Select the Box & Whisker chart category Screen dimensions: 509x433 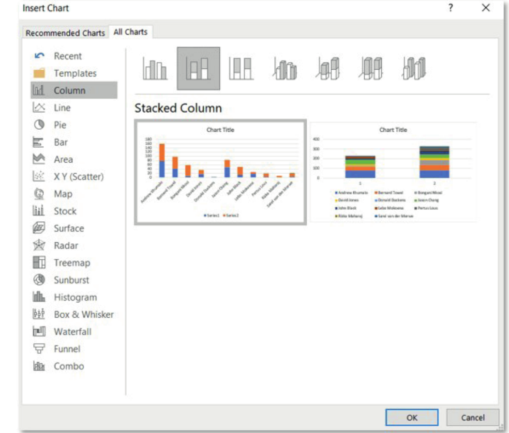(74, 314)
